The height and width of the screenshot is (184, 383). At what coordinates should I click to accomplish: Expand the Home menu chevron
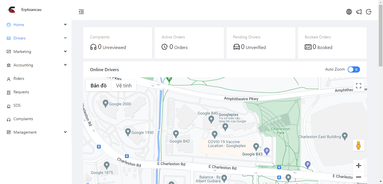[x=65, y=25]
